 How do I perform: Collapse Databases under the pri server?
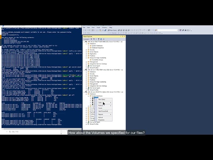[86, 44]
